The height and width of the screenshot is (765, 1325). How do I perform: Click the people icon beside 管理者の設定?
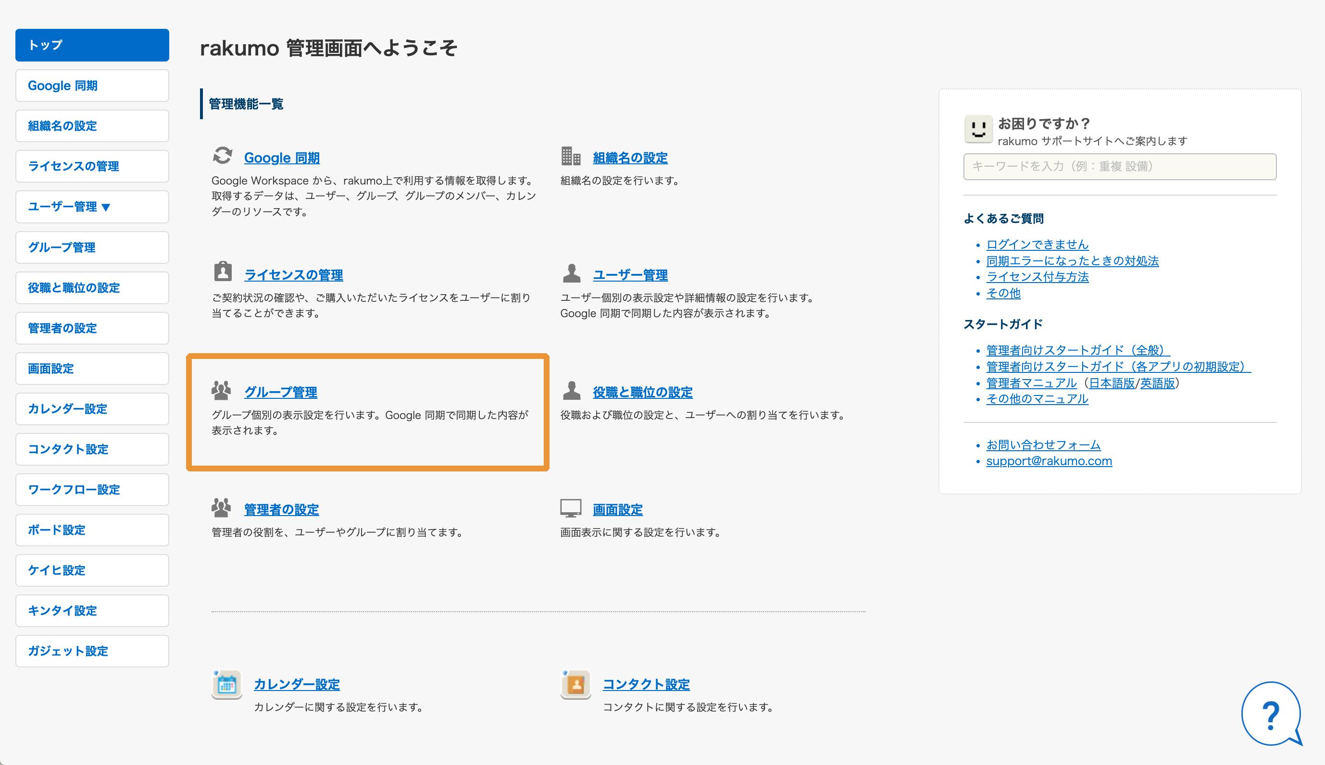tap(221, 507)
